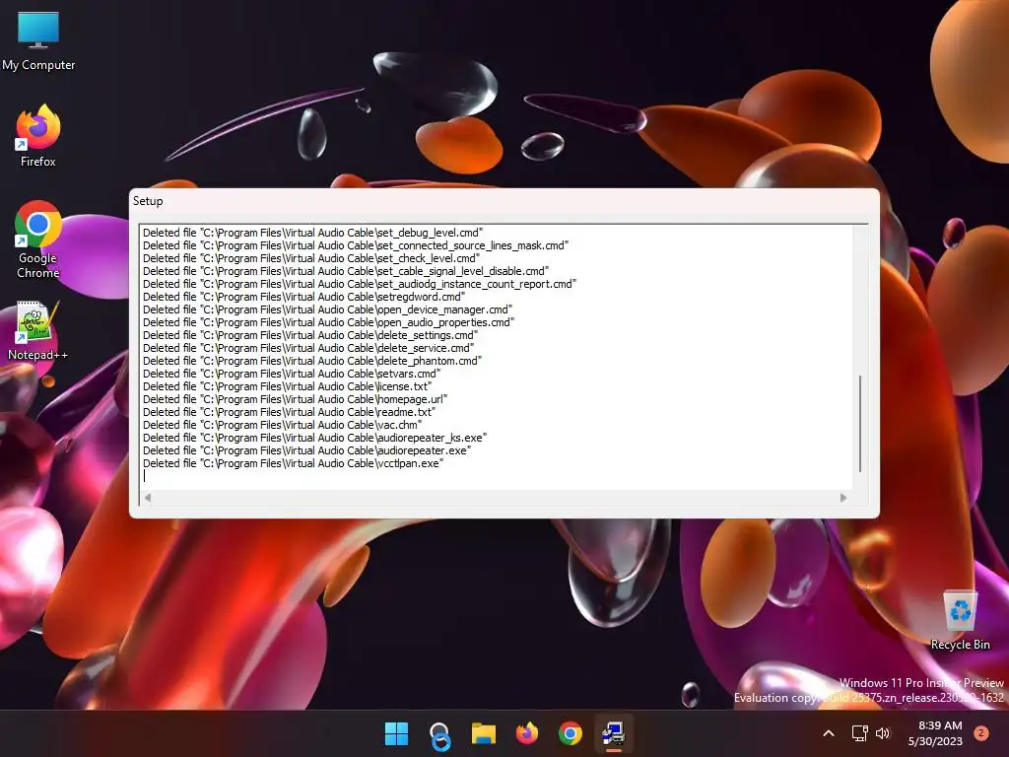Click the log line for set_connected_source_lines_mask.cmd

(x=356, y=245)
